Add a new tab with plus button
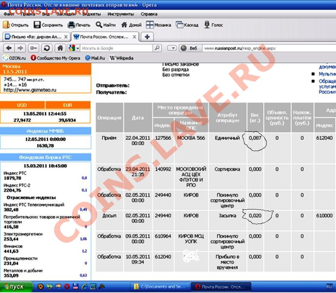This screenshot has width=336, height=293. pyautogui.click(x=147, y=37)
